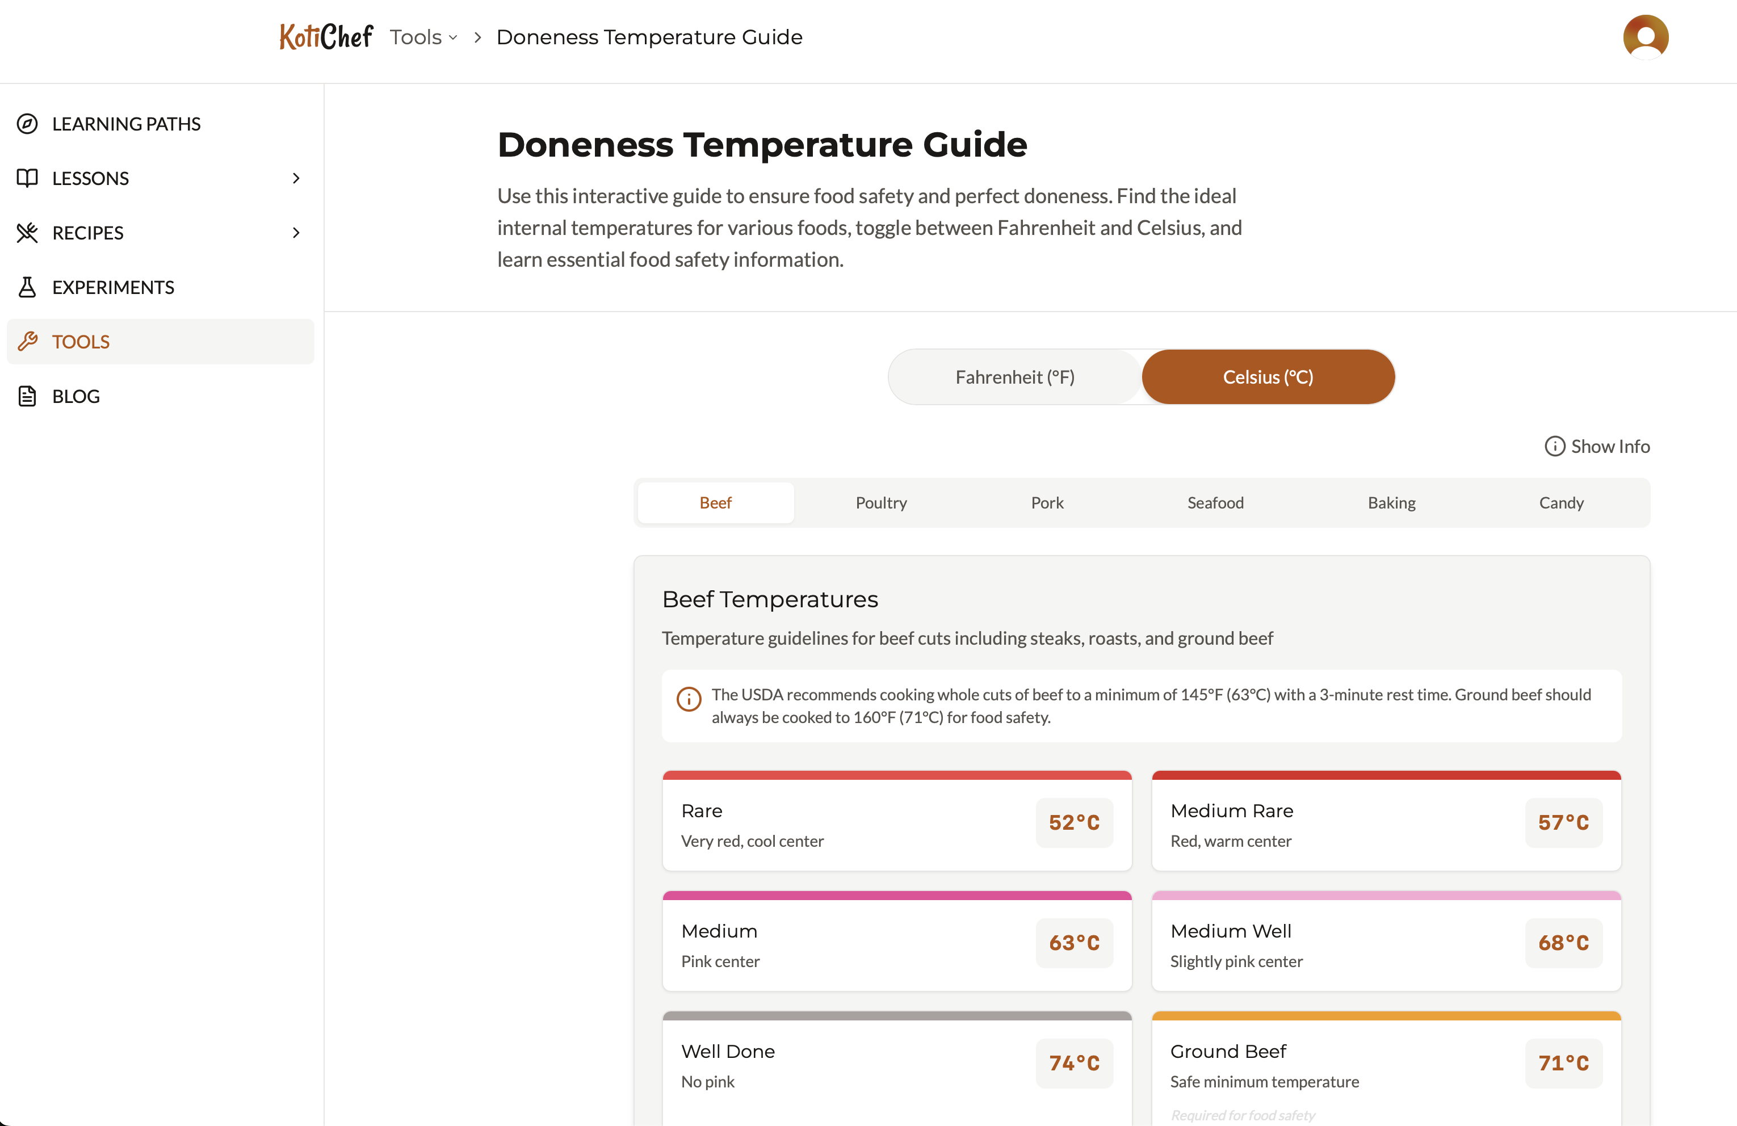Click the Recipes utensils icon

point(27,233)
